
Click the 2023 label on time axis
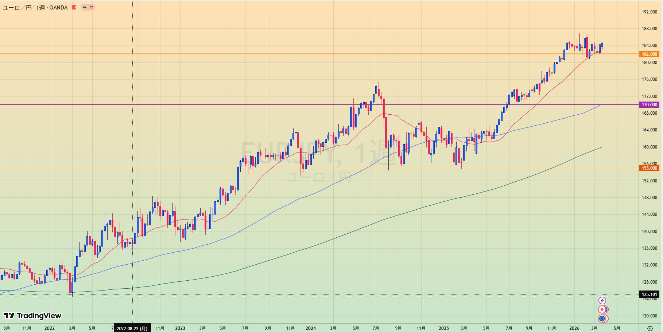click(180, 328)
